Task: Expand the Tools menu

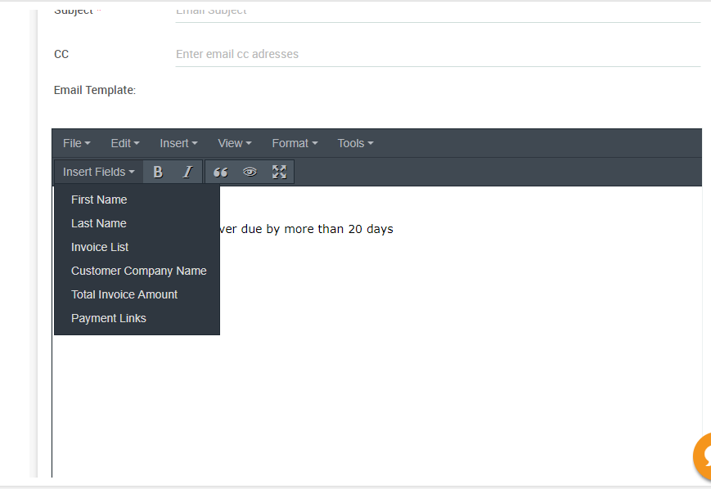Action: click(355, 143)
